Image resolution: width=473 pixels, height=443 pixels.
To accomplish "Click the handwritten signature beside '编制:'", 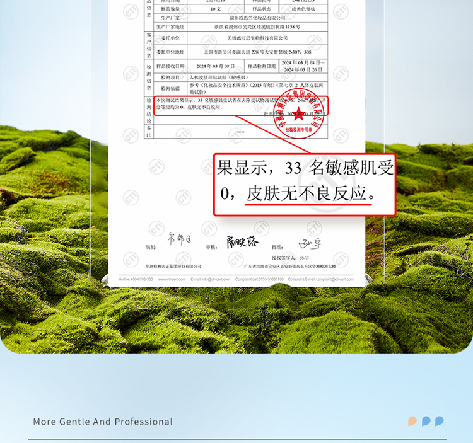I will (180, 239).
